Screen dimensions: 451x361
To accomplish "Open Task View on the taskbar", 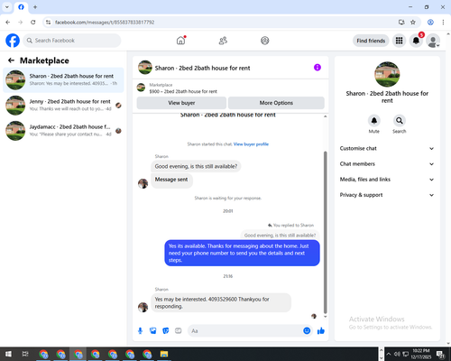I will click(x=25, y=354).
